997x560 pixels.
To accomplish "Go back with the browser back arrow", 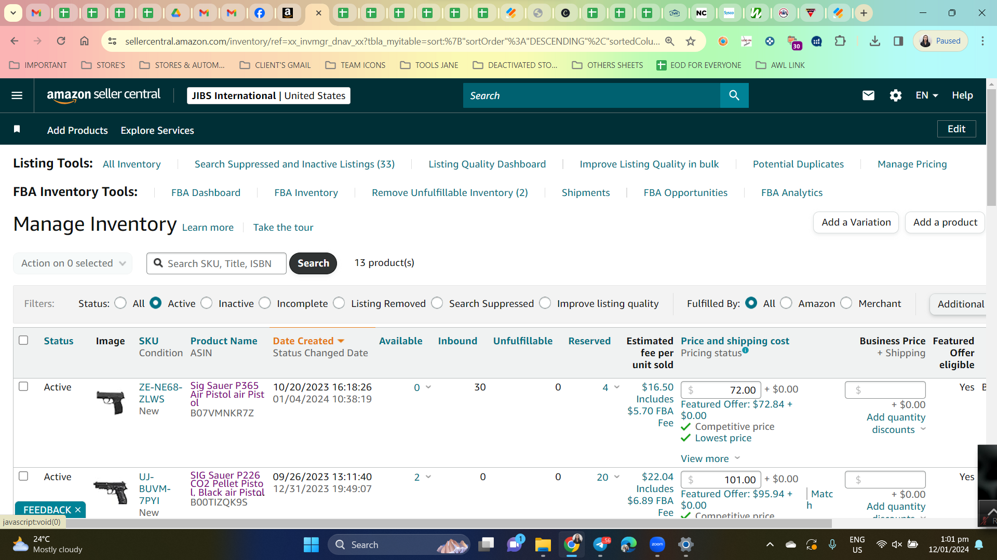I will (15, 41).
